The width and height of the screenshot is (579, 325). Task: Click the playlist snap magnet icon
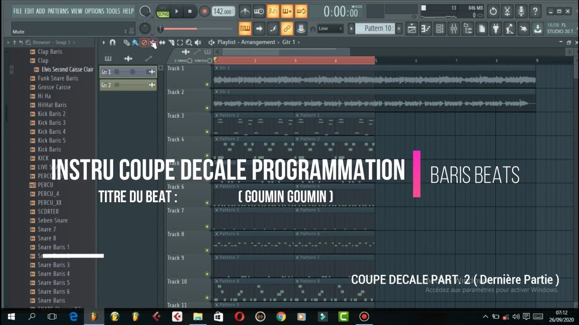coord(113,42)
